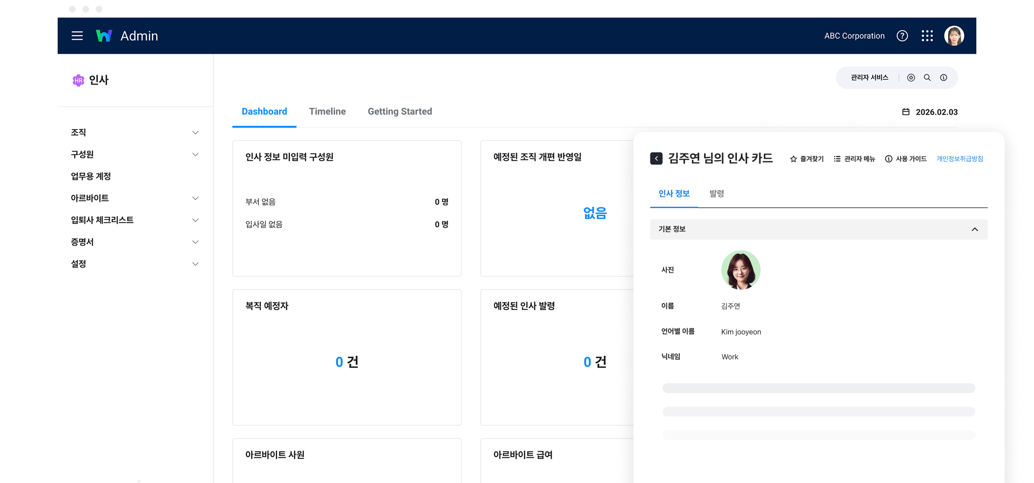1034x483 pixels.
Task: Collapse the 기본 정보 section
Action: (974, 229)
